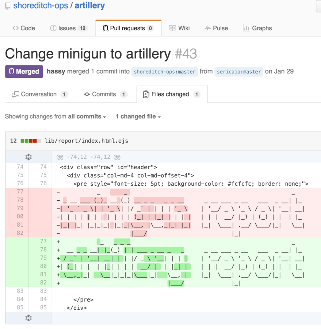Click the sericaia:master head branch label
The width and height of the screenshot is (321, 329).
click(x=239, y=72)
